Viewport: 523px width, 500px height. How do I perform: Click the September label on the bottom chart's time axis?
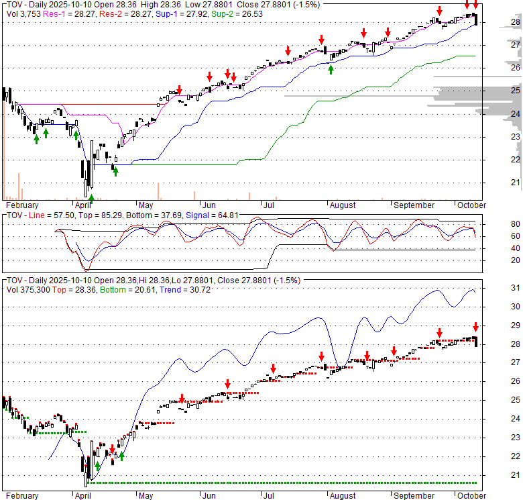pyautogui.click(x=414, y=496)
